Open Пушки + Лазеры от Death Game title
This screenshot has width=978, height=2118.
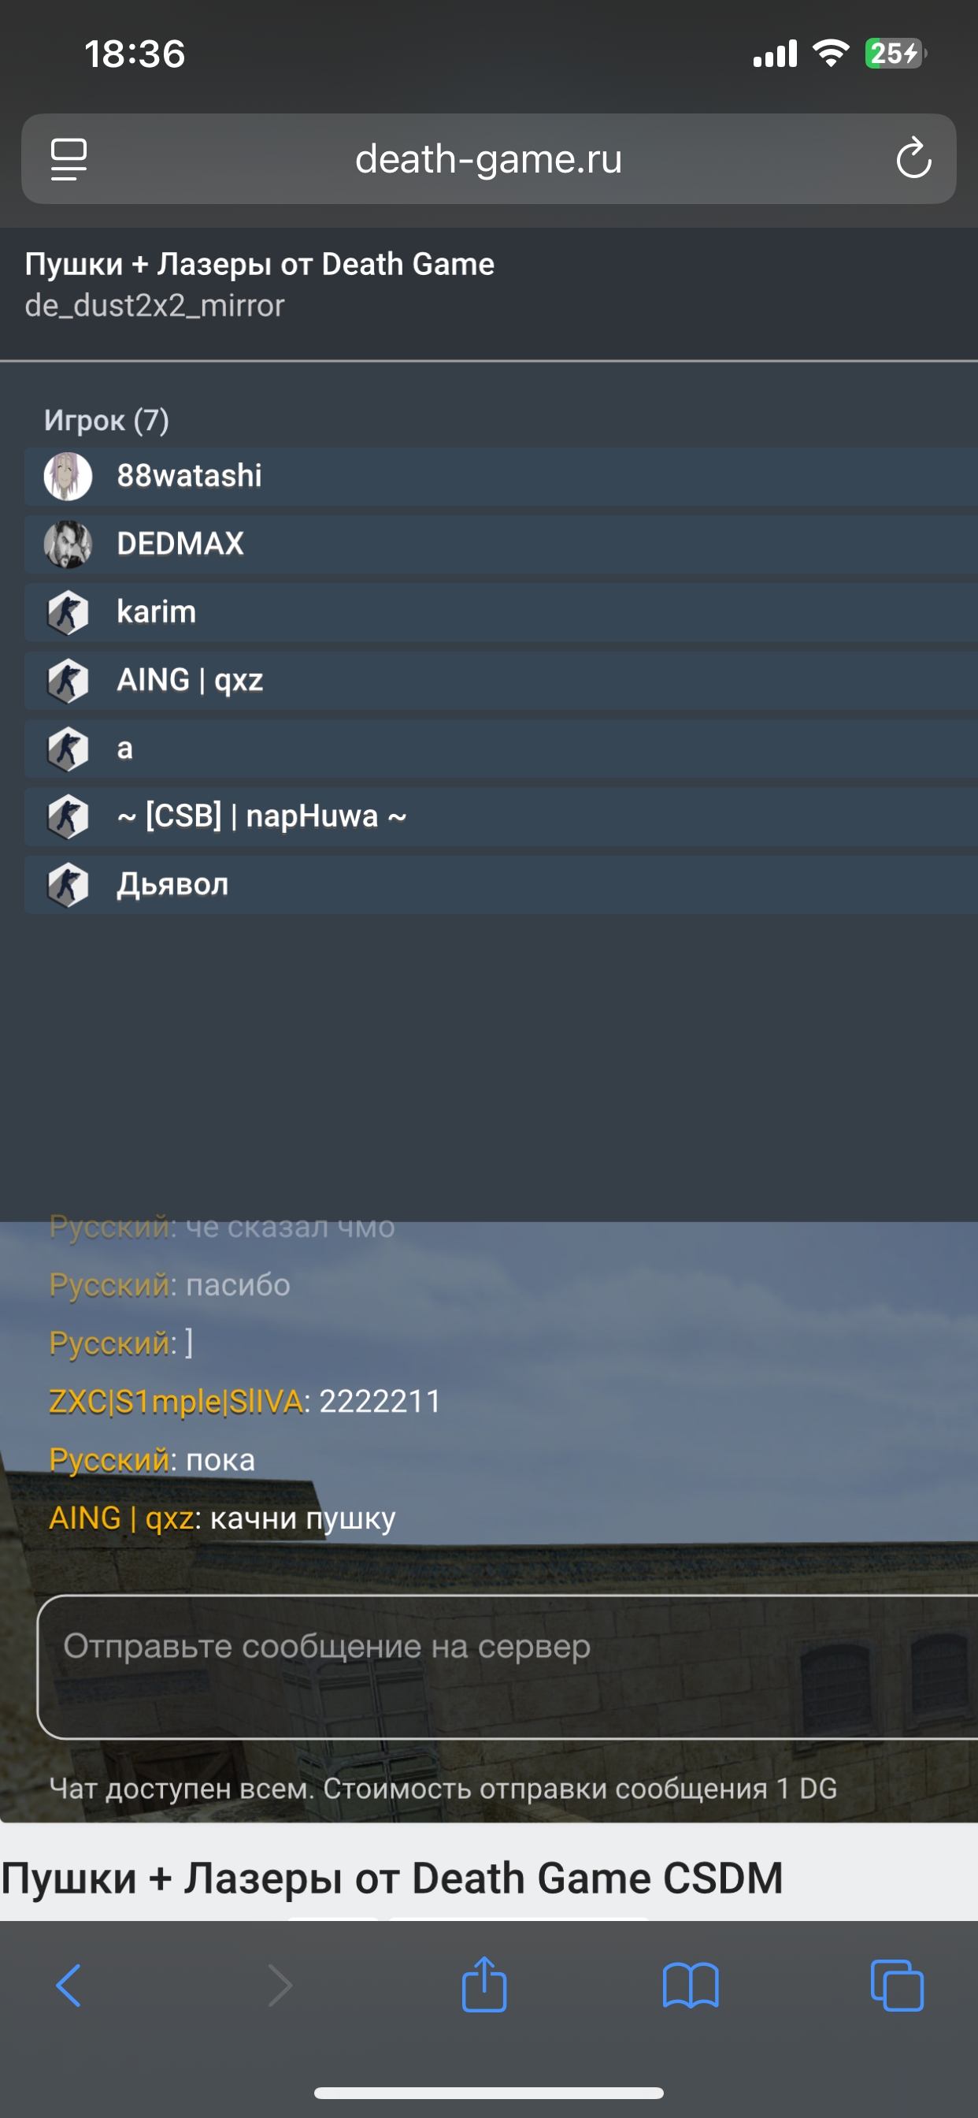(x=260, y=264)
